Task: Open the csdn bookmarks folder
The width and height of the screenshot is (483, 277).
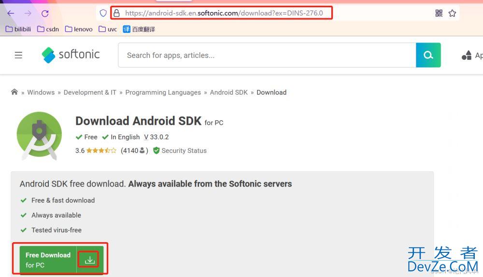Action: point(48,29)
